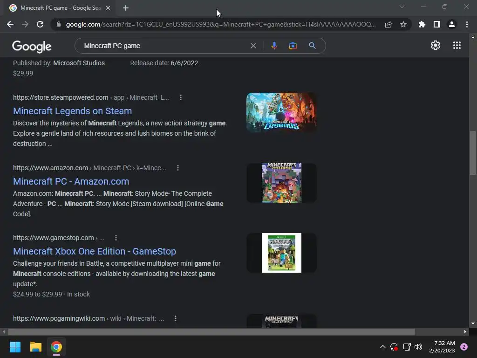Open GameStop Minecraft Xbox thumbnail
The width and height of the screenshot is (477, 358).
point(281,253)
